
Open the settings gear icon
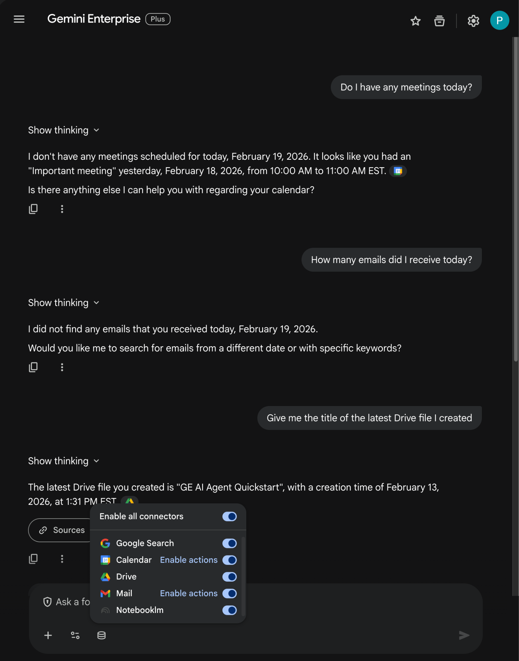pos(473,21)
